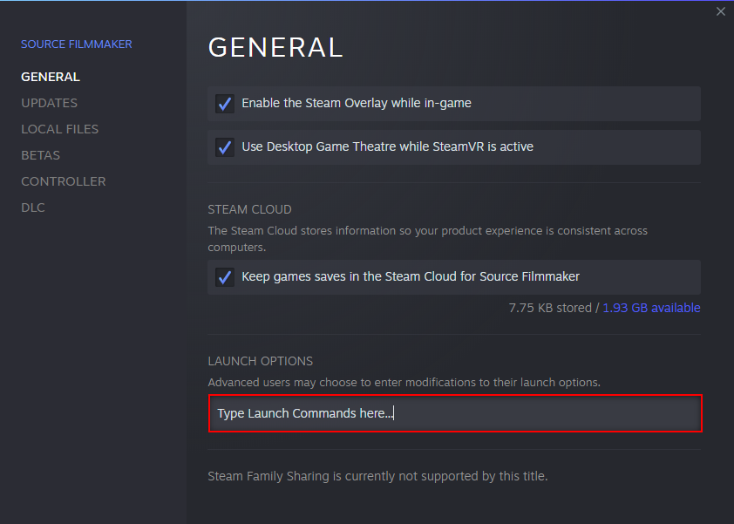Click the LAUNCH OPTIONS section heading
This screenshot has height=524, width=734.
pos(260,361)
